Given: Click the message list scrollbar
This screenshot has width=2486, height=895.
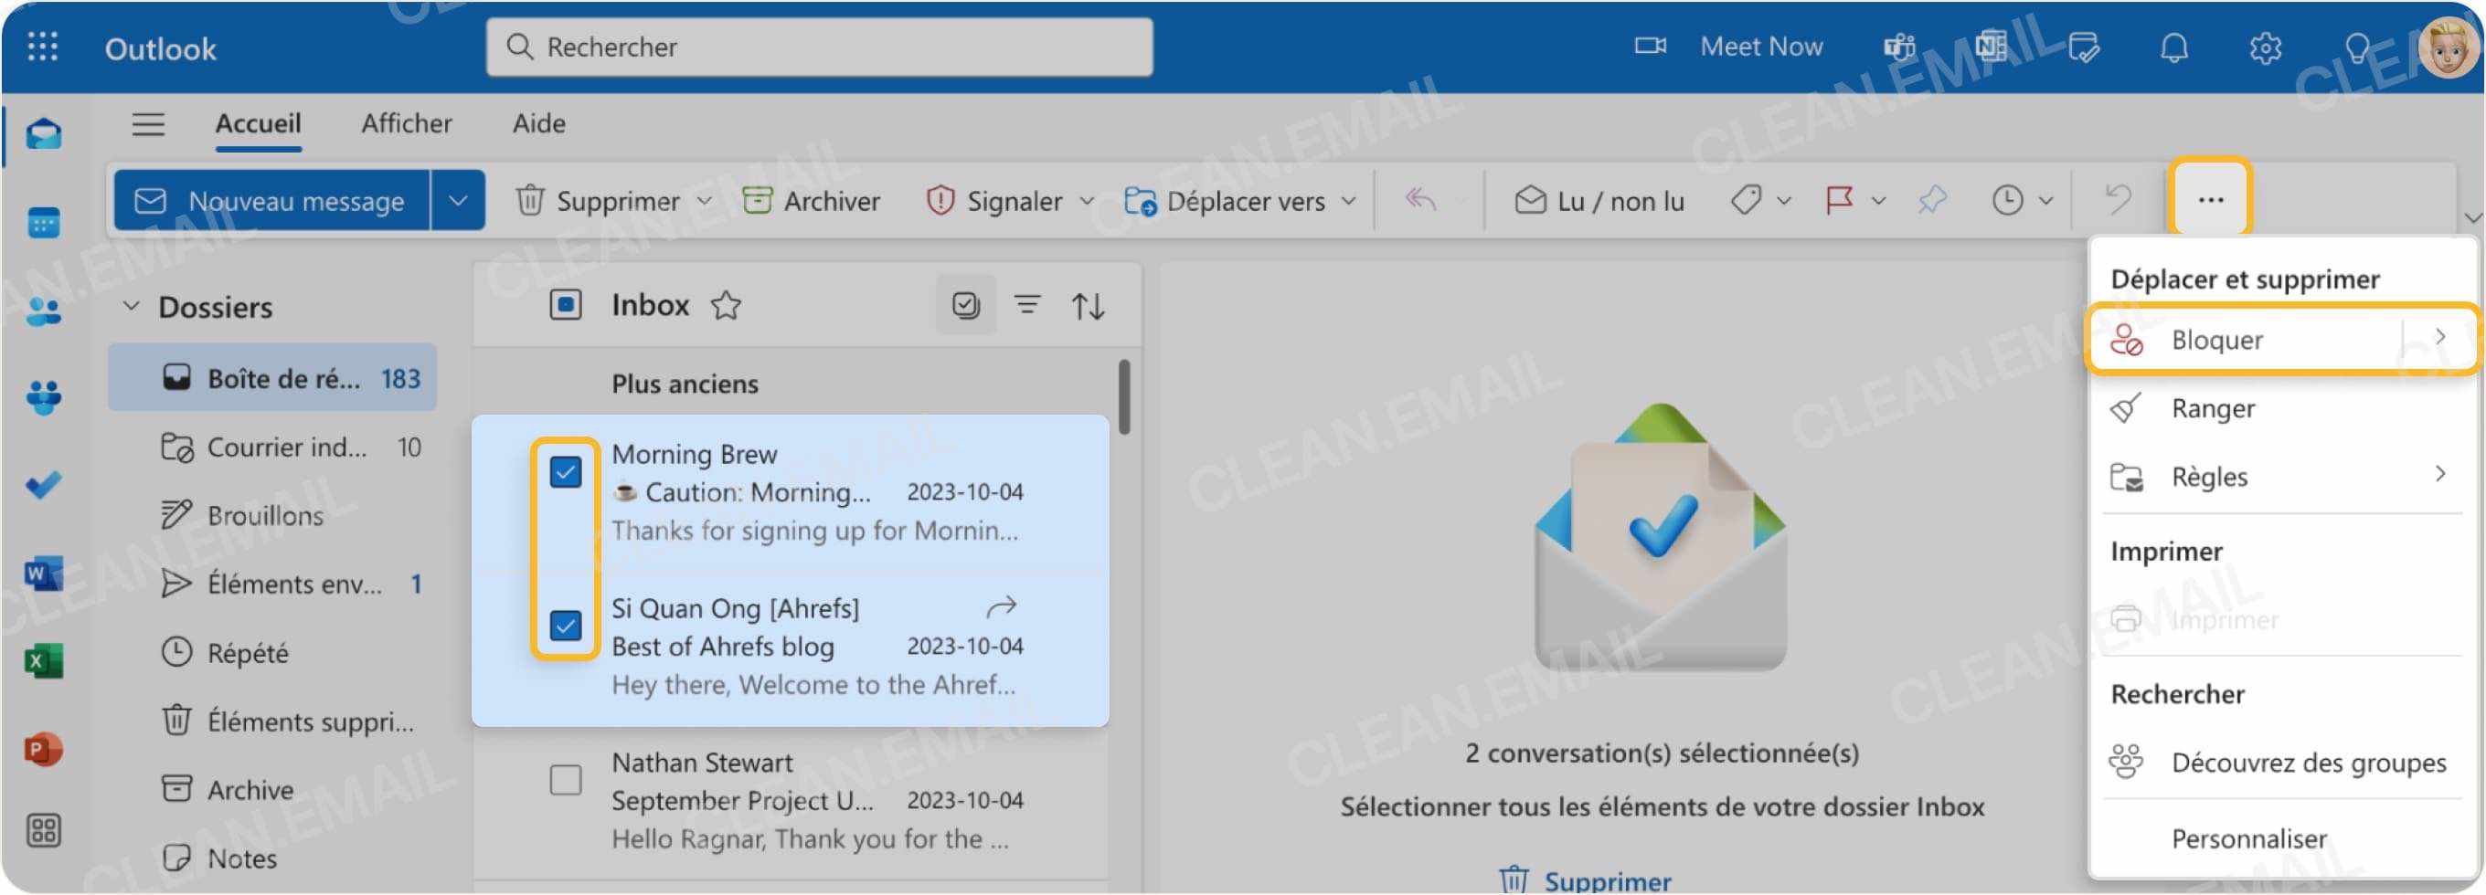Looking at the screenshot, I should click(1123, 396).
